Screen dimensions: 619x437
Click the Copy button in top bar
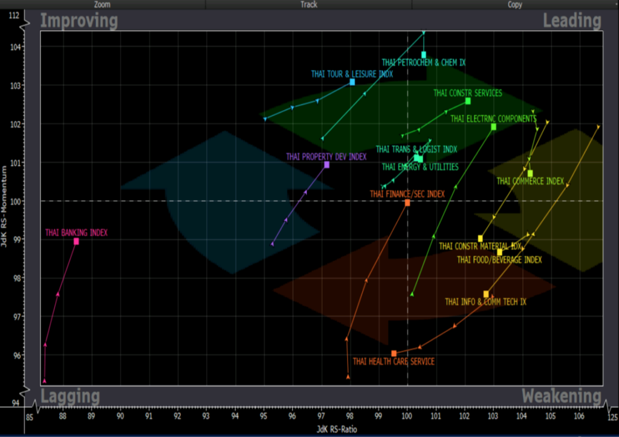coord(515,4)
